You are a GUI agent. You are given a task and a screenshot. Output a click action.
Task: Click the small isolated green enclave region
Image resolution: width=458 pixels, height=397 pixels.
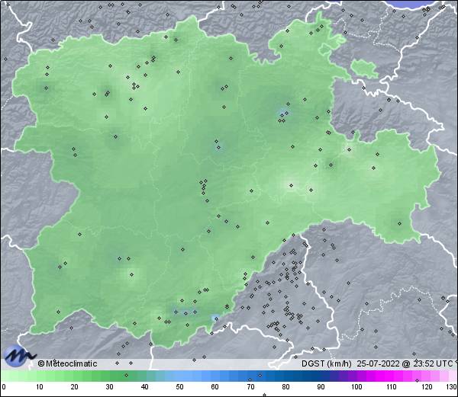coord(364,68)
